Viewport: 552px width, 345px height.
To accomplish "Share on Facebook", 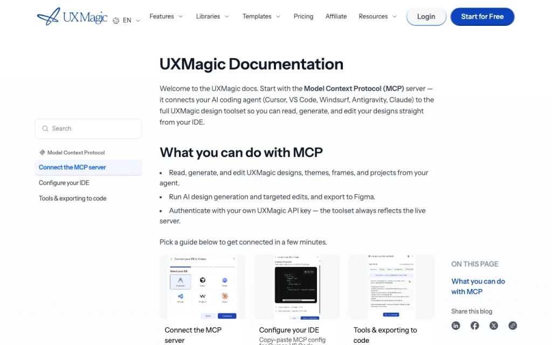I will (474, 326).
